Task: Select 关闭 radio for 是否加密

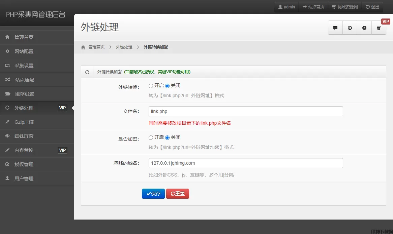Action: [168, 138]
